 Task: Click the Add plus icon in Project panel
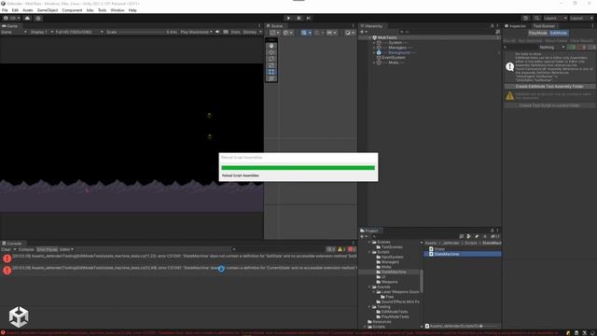click(363, 236)
